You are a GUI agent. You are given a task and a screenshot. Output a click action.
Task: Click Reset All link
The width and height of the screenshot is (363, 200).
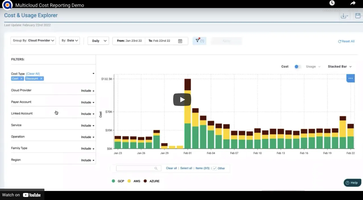pyautogui.click(x=346, y=41)
